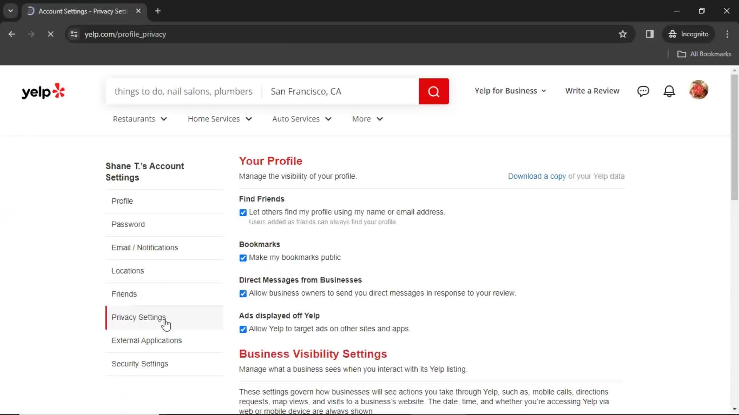
Task: Uncheck Allow business owners direct messages checkbox
Action: coord(243,294)
